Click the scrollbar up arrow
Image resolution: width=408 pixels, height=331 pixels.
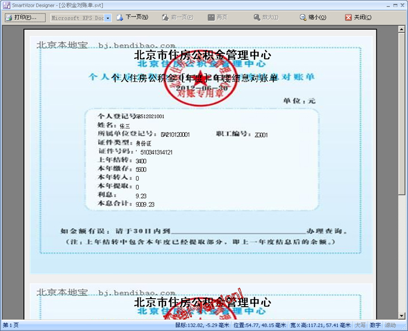click(402, 29)
